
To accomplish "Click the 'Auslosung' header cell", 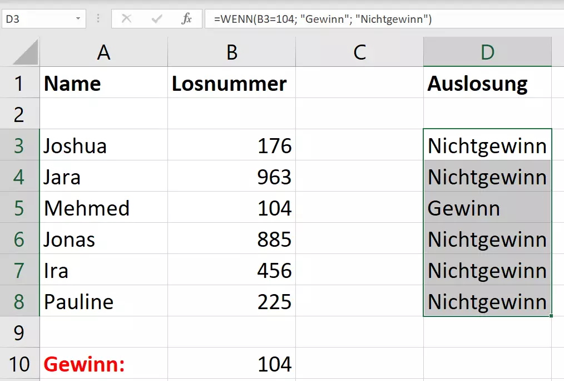I will click(487, 82).
